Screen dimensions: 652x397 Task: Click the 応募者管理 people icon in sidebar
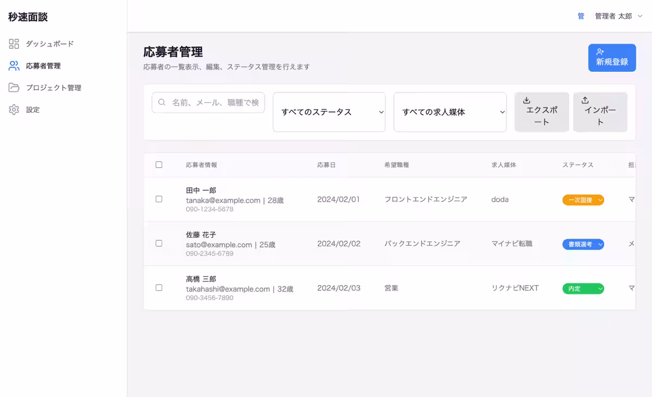coord(13,65)
